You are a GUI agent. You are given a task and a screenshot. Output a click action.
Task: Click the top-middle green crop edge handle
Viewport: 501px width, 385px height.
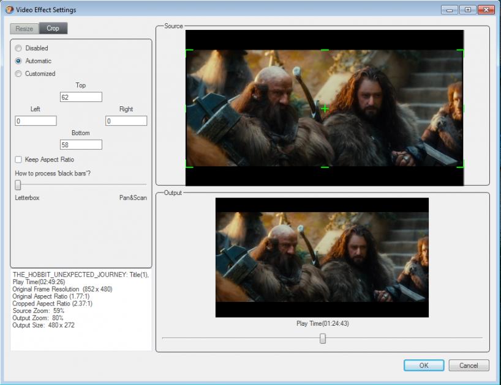(325, 50)
